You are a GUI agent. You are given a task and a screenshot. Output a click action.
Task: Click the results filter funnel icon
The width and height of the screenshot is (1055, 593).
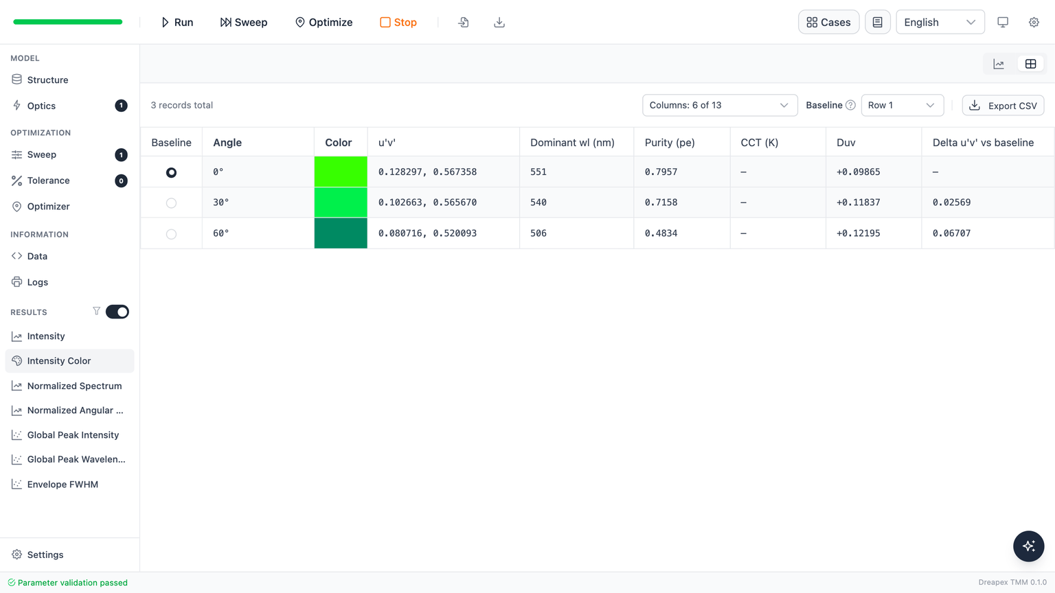click(x=96, y=312)
